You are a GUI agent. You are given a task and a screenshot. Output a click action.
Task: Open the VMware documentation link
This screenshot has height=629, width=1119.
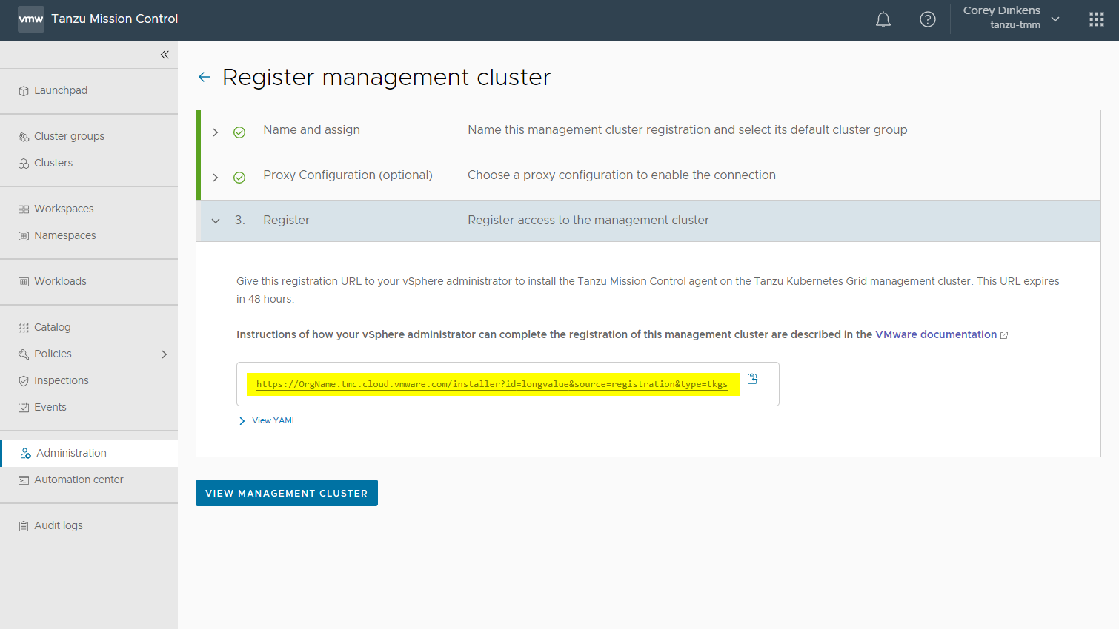tap(936, 334)
